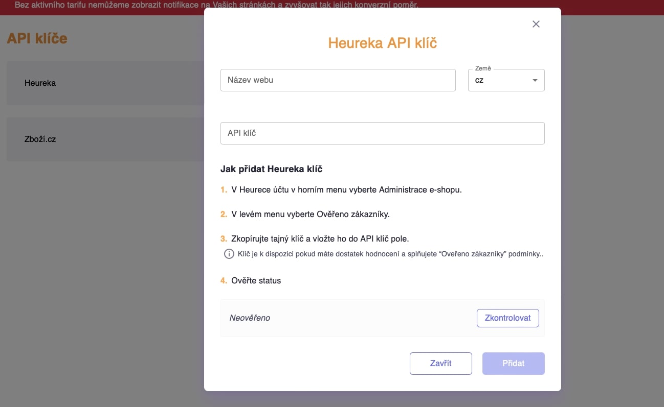
Task: Click the Jak přidat Heureka klíč heading
Action: 272,169
